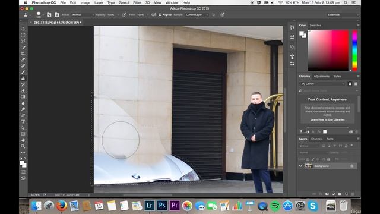Toggle pressure for size button
380x214 pixels.
click(222, 15)
